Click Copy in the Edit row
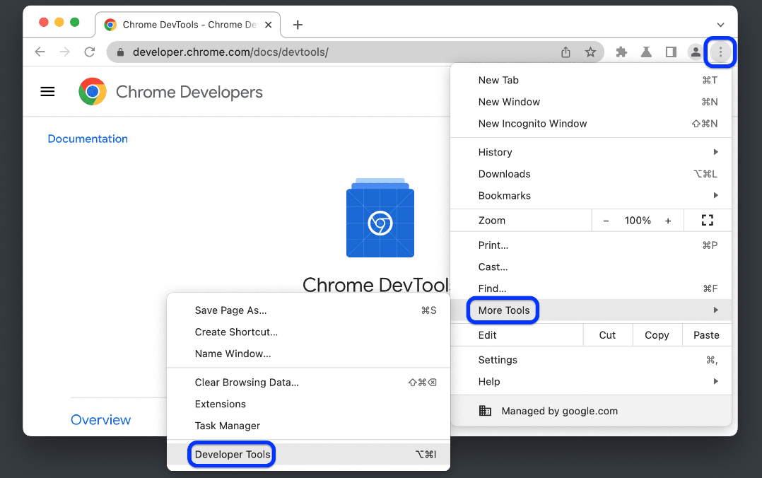Image resolution: width=762 pixels, height=478 pixels. (657, 335)
